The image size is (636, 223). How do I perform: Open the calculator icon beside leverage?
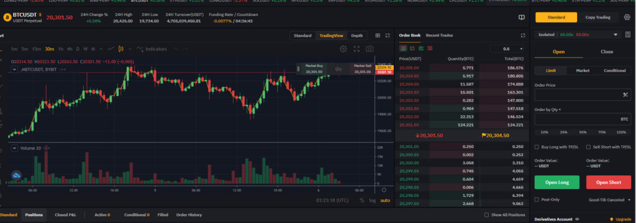pos(627,35)
